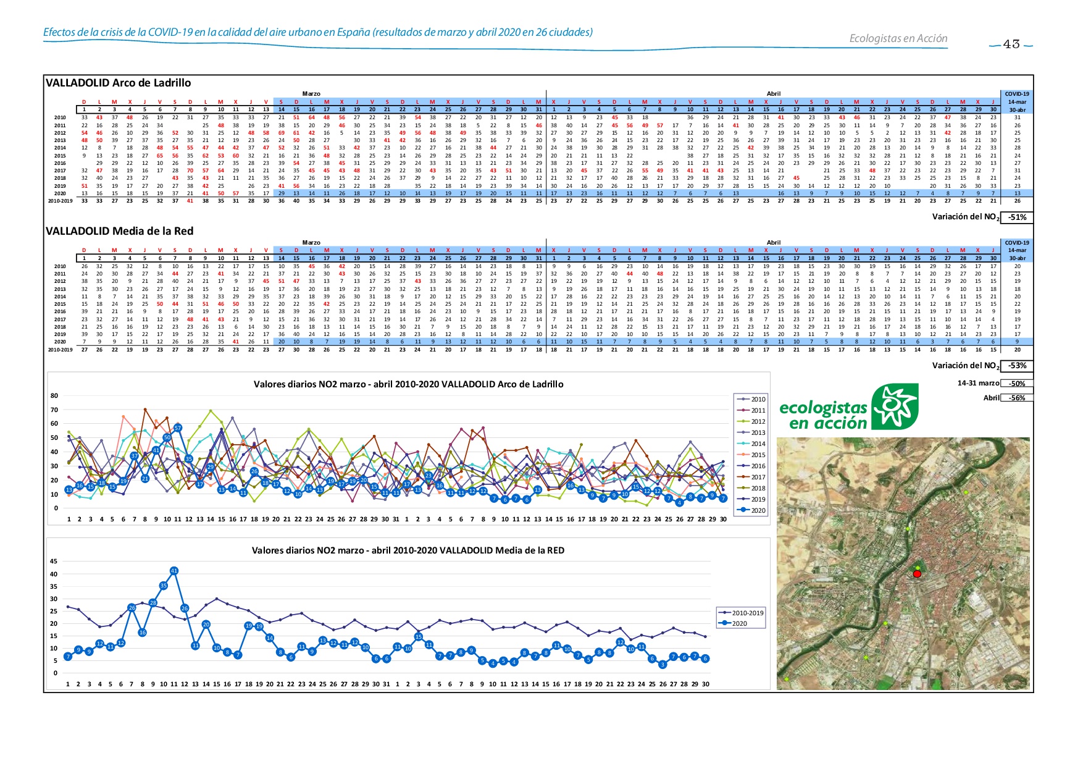Viewport: 1083px width, 766px height.
Task: Click the lowest data point 3 in Media de la RED chart
Action: coord(663,665)
